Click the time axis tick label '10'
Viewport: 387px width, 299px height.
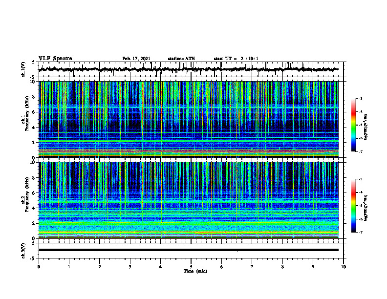(344, 267)
